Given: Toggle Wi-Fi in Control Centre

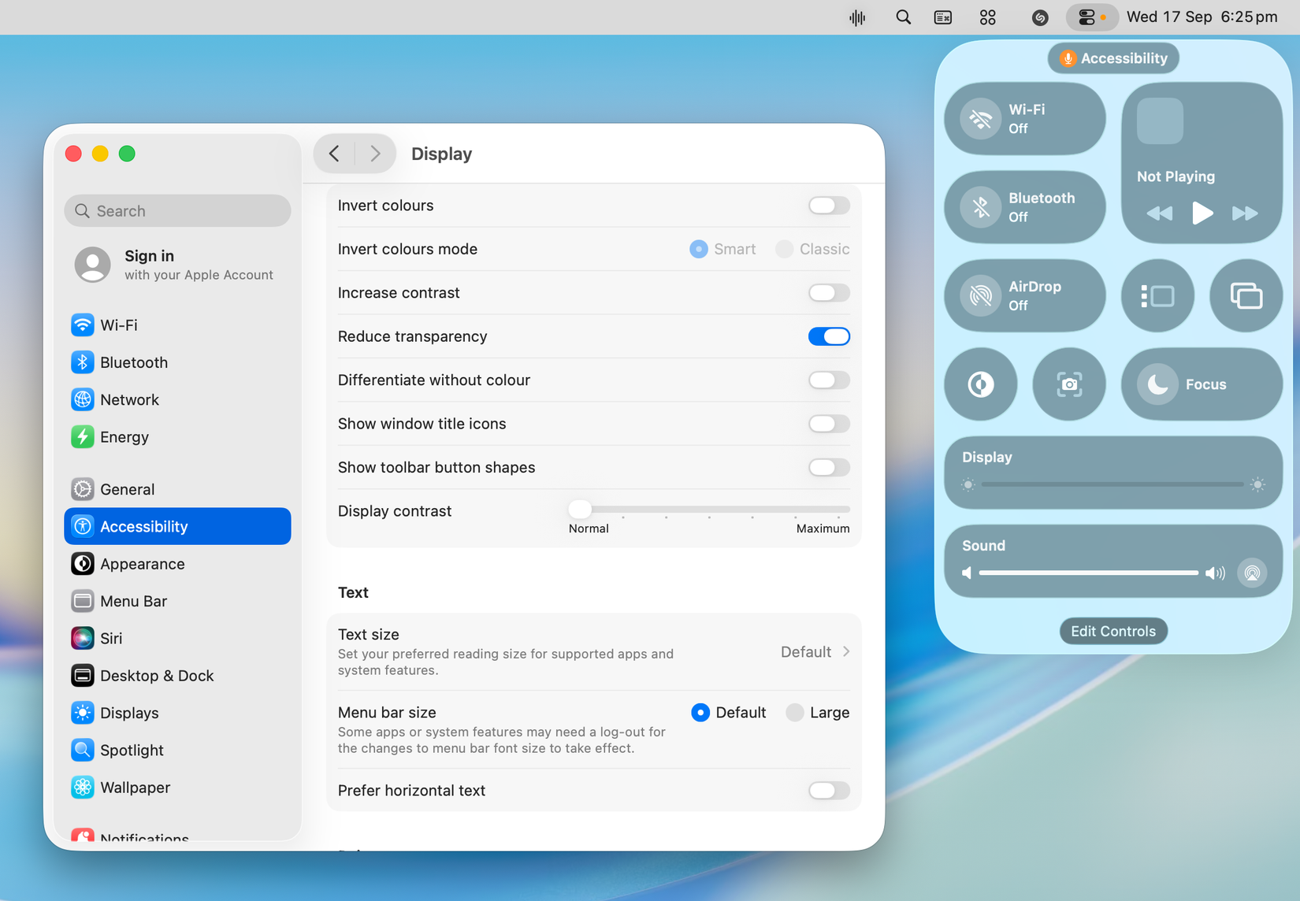Looking at the screenshot, I should (1024, 119).
